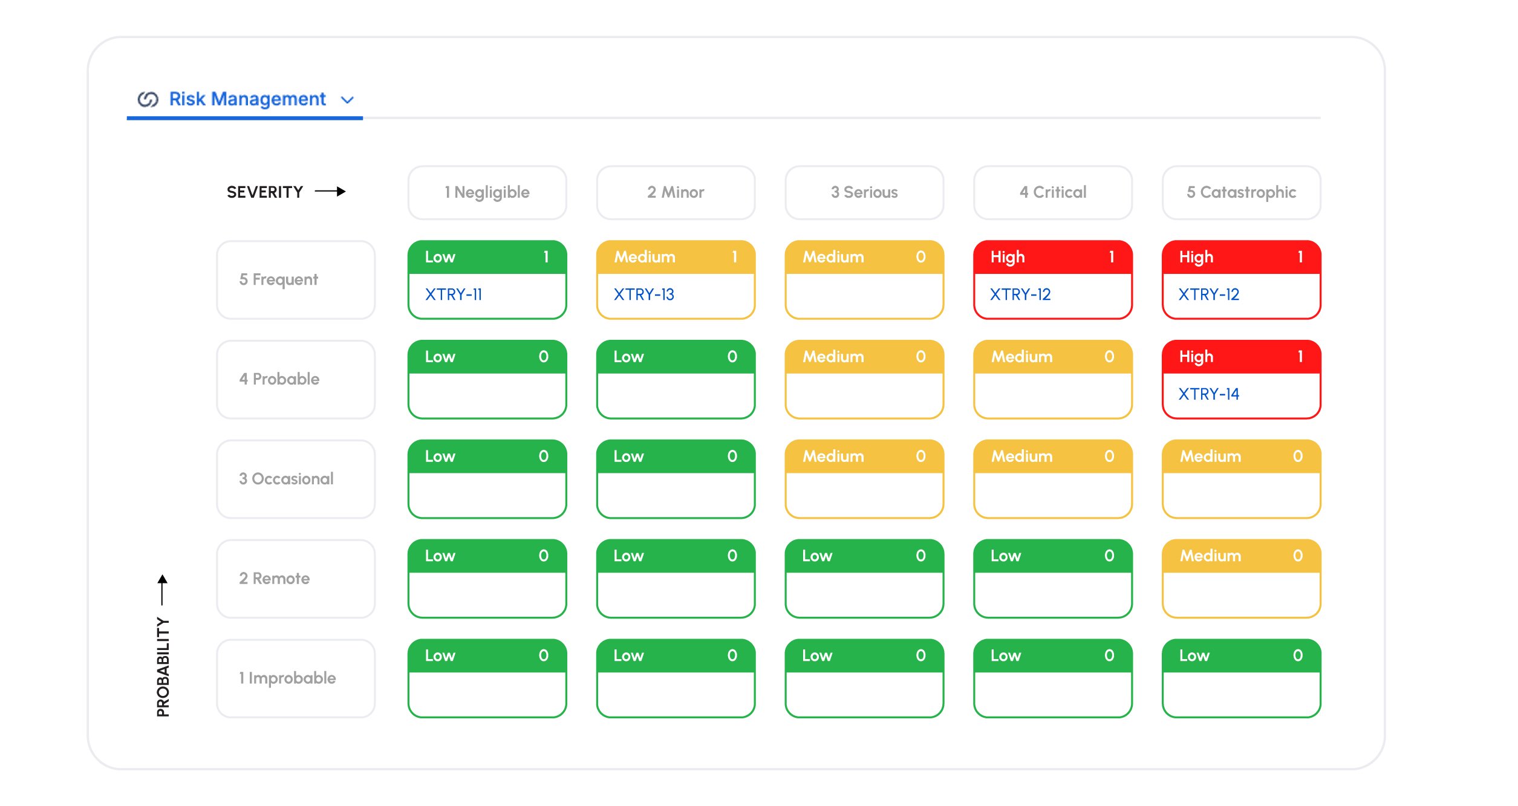
Task: Click Low cell at Probable and Minor
Action: pos(676,380)
